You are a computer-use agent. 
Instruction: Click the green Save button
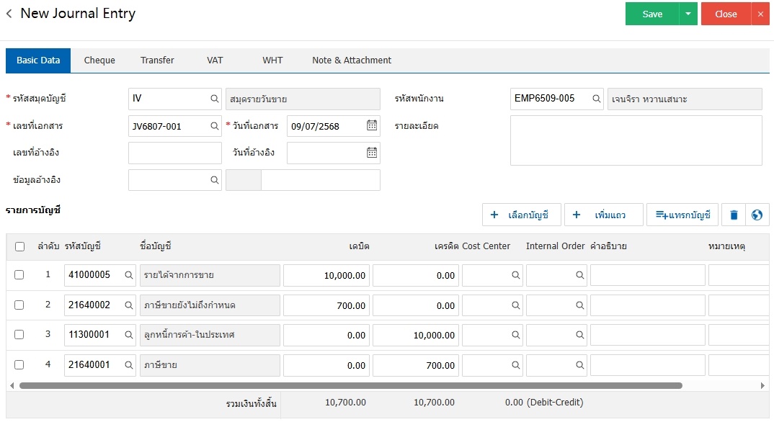click(652, 14)
